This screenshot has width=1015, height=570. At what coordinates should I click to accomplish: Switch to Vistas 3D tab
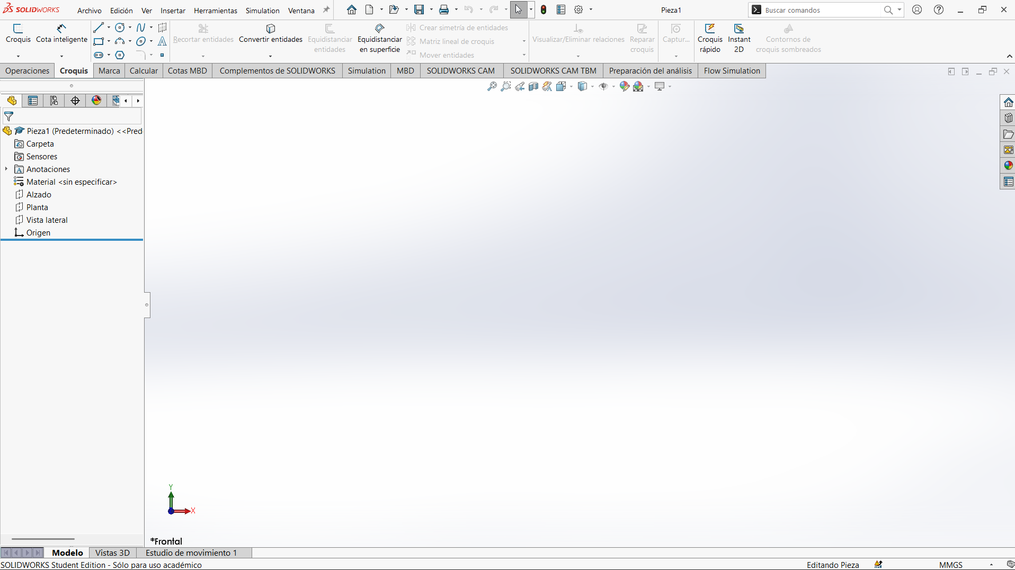pyautogui.click(x=112, y=553)
